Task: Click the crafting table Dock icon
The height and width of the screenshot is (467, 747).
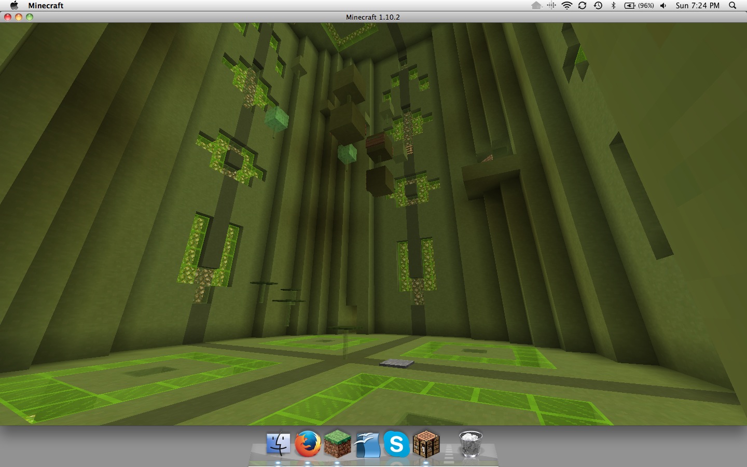Action: point(426,444)
